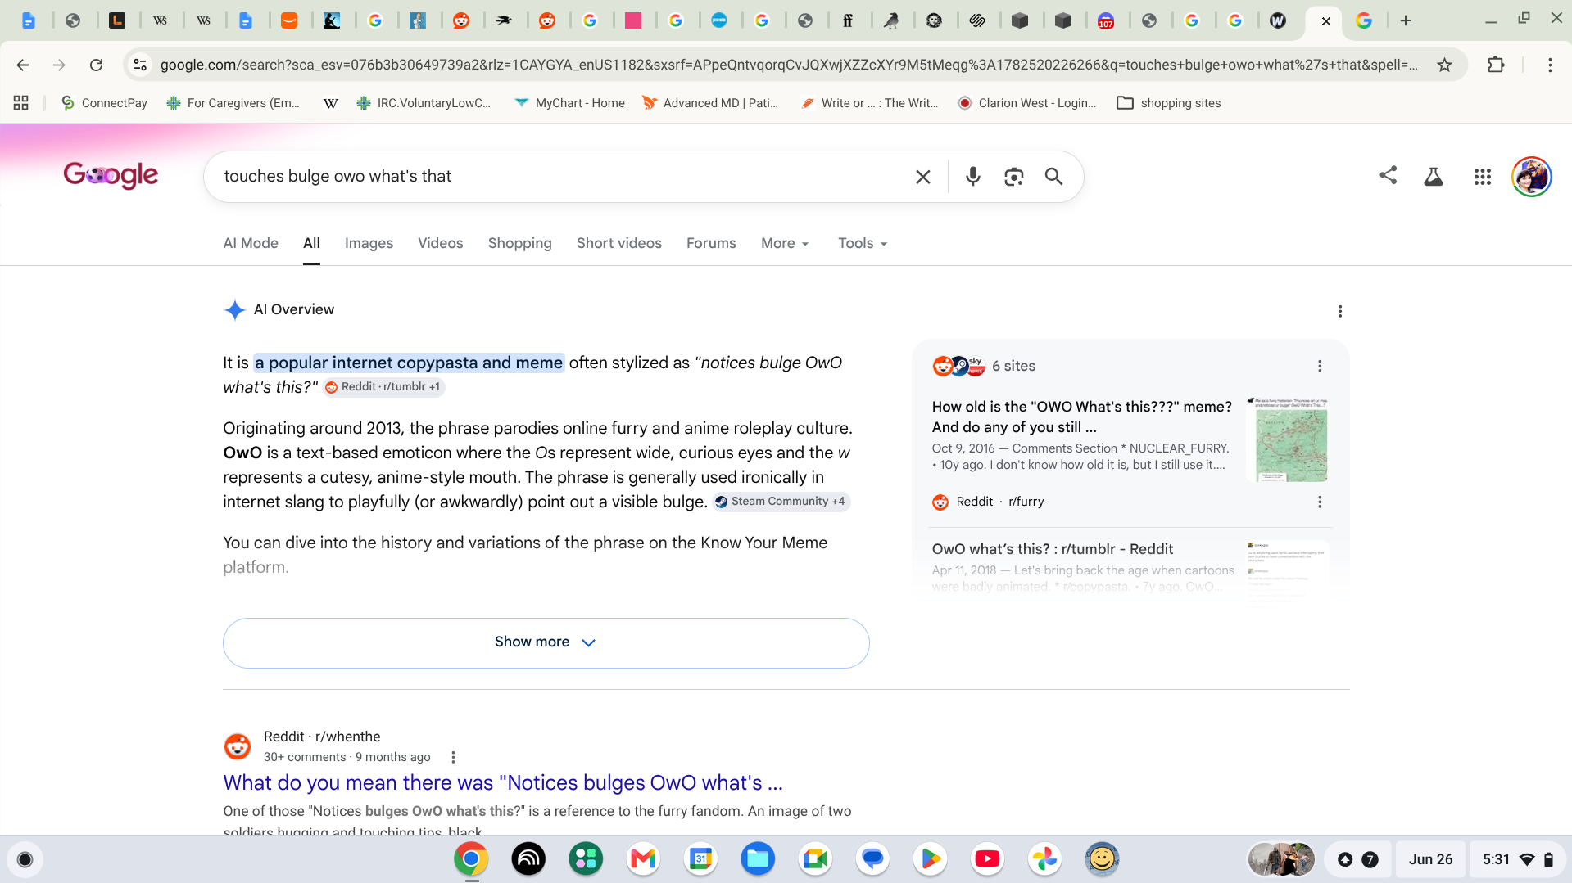Open a new browser tab

pyautogui.click(x=1406, y=20)
